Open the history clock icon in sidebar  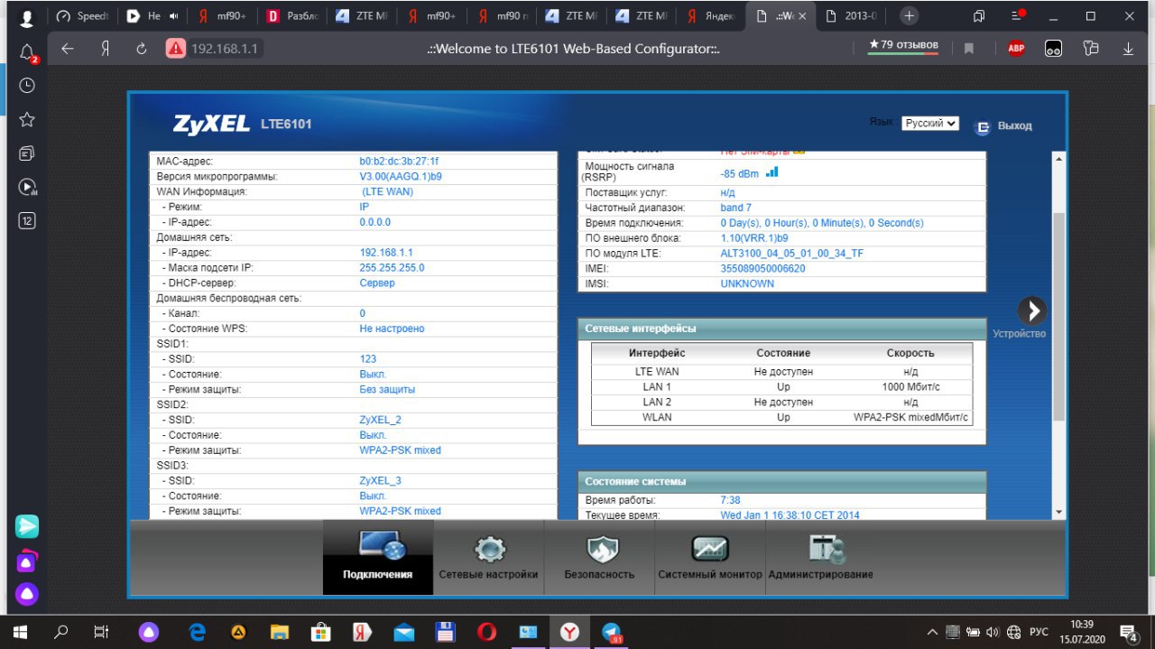pos(27,85)
